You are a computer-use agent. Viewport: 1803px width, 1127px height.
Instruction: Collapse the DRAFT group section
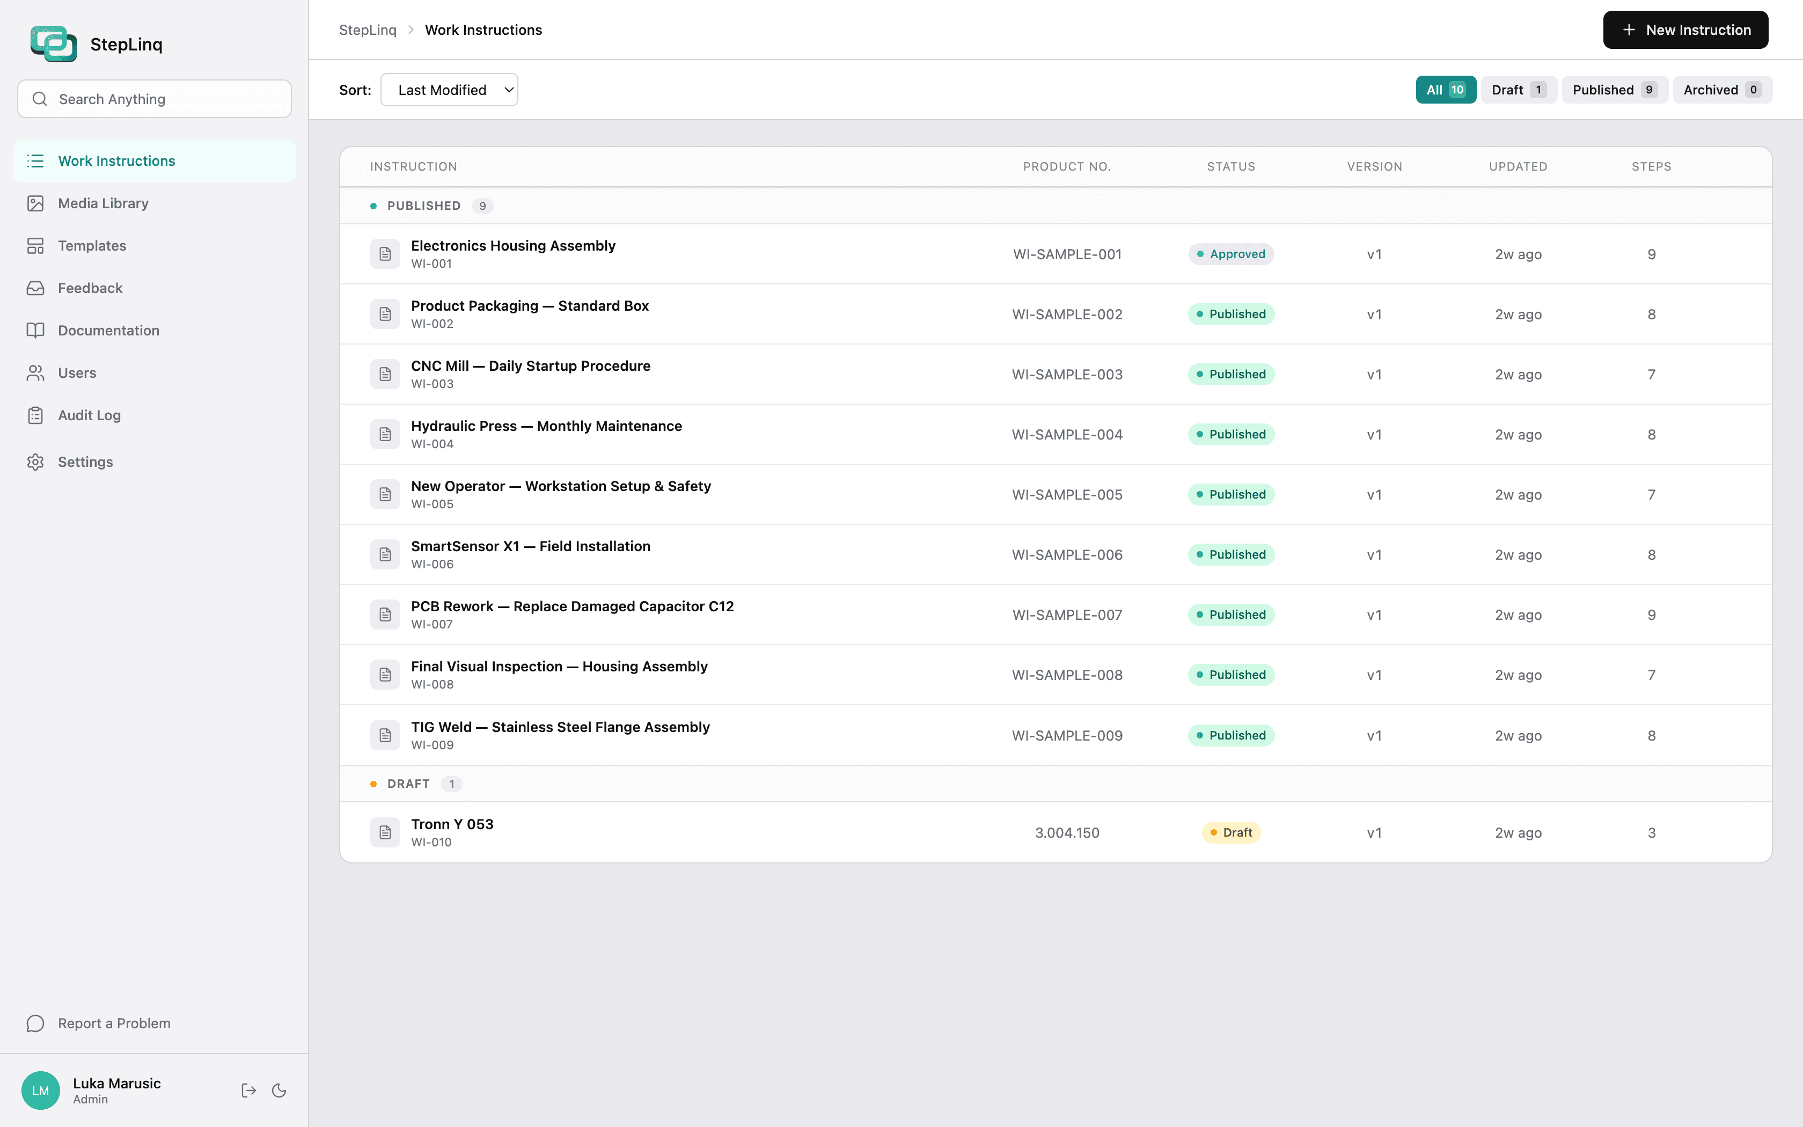408,784
